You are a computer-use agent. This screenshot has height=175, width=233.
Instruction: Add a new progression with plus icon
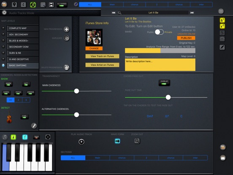67,29
